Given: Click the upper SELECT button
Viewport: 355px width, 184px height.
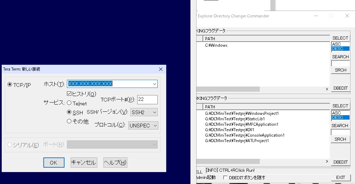Looking at the screenshot, I should (340, 38).
